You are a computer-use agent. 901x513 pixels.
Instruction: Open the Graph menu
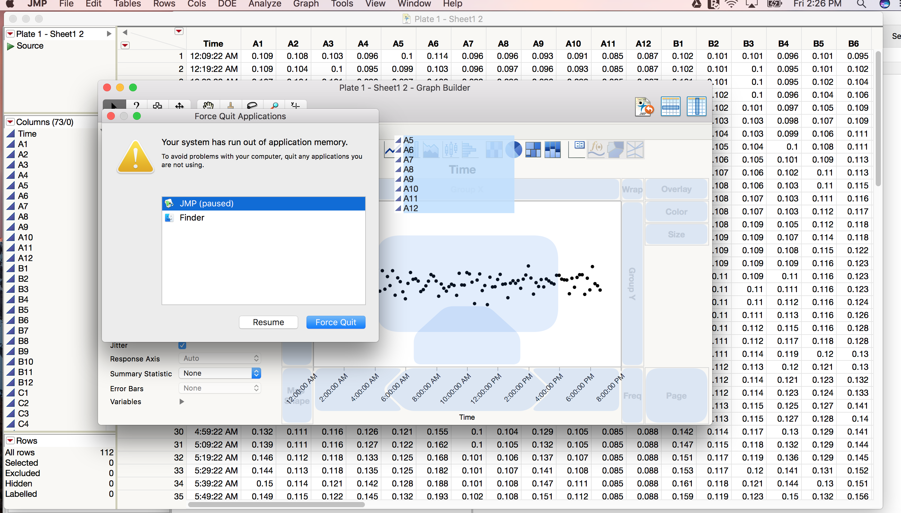306,4
